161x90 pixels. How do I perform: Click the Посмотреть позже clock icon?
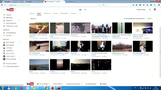(4, 26)
